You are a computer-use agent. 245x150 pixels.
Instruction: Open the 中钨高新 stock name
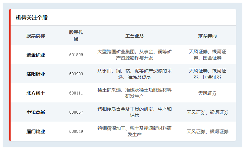pyautogui.click(x=36, y=112)
